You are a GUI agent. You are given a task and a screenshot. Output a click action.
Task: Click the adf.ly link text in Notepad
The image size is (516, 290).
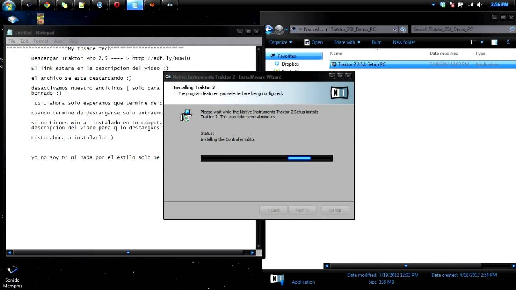(x=161, y=58)
